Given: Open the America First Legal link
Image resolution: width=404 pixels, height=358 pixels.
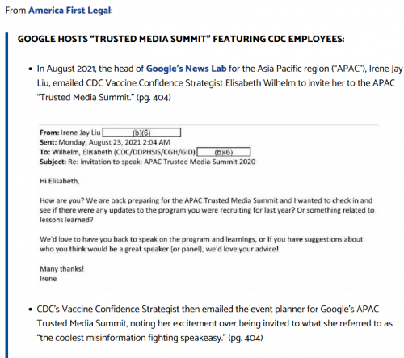Looking at the screenshot, I should [69, 11].
